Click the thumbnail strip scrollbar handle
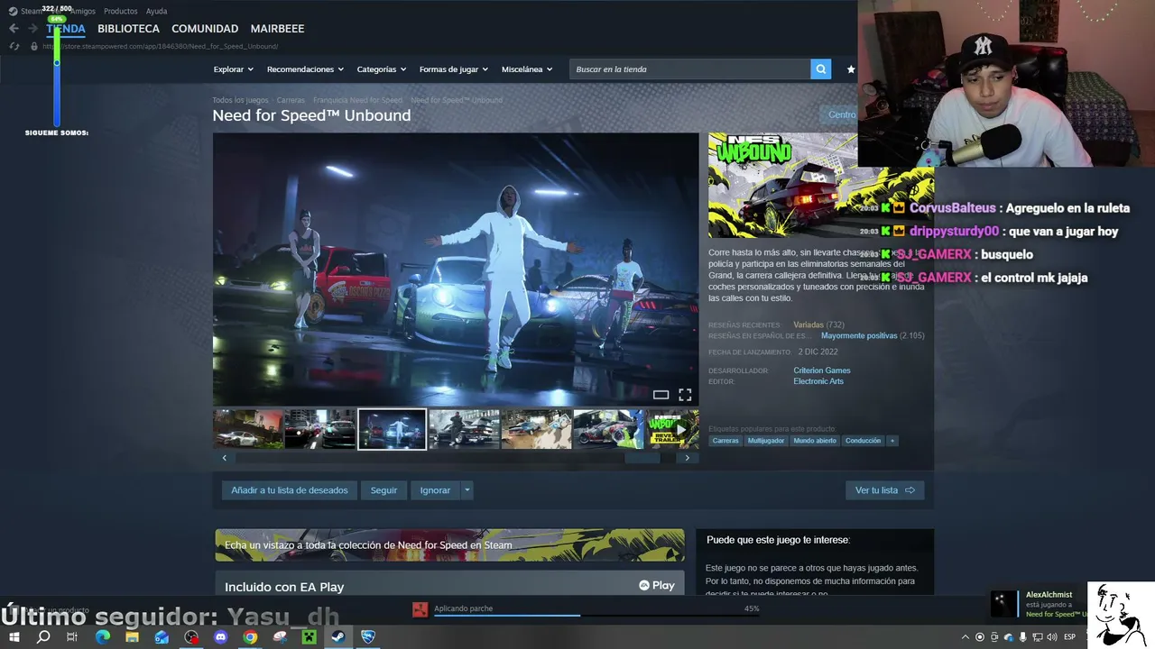Image resolution: width=1155 pixels, height=649 pixels. pyautogui.click(x=642, y=458)
